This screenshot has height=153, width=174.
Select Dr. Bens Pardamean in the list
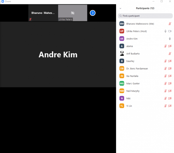[x=137, y=68]
